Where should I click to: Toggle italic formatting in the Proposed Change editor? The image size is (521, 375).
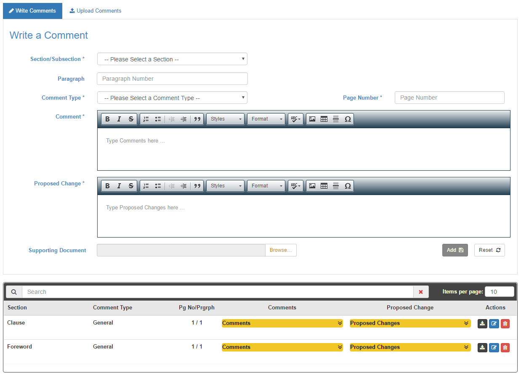coord(119,186)
